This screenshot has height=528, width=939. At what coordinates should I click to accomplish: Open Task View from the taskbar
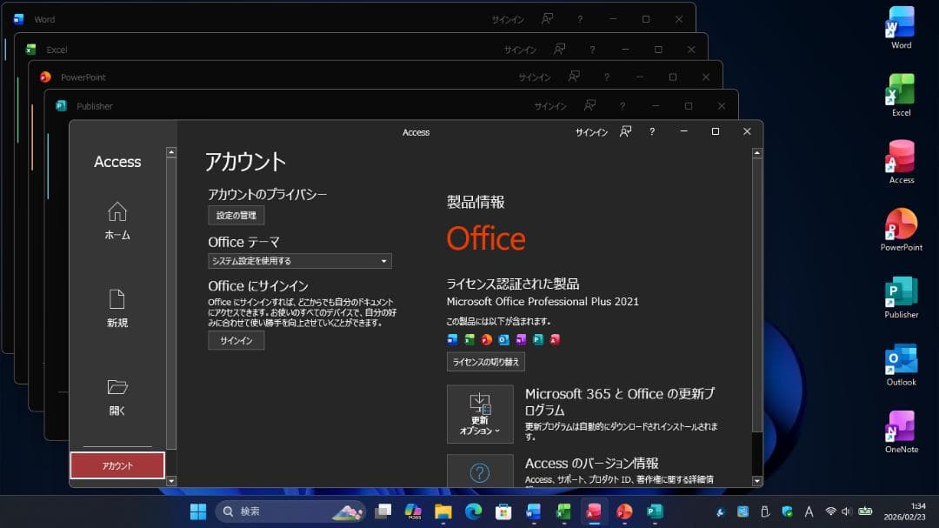pos(383,511)
